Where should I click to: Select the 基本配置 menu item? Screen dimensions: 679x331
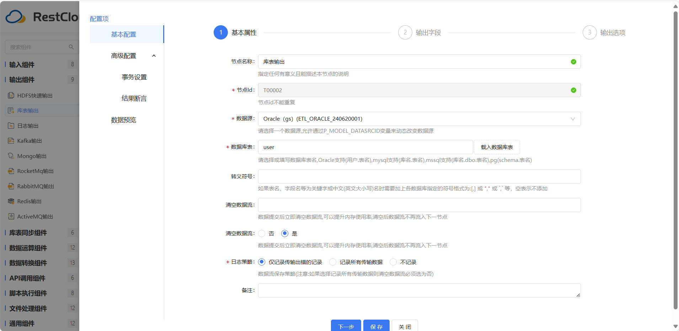(127, 34)
